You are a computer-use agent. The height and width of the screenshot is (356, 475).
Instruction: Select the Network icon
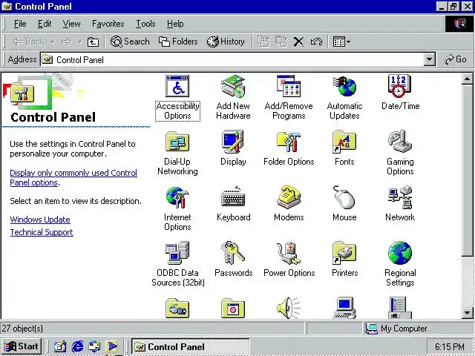point(400,197)
